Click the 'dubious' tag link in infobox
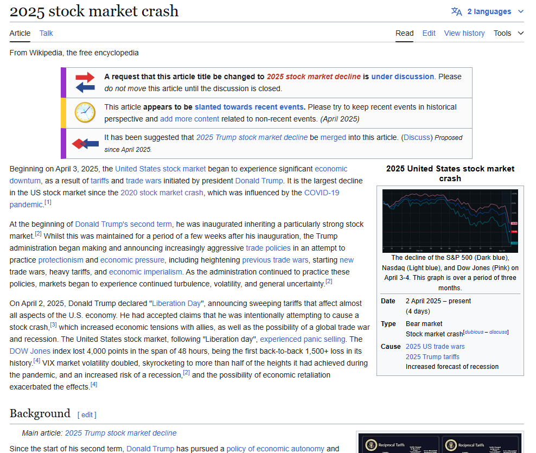The width and height of the screenshot is (536, 453). pyautogui.click(x=474, y=332)
